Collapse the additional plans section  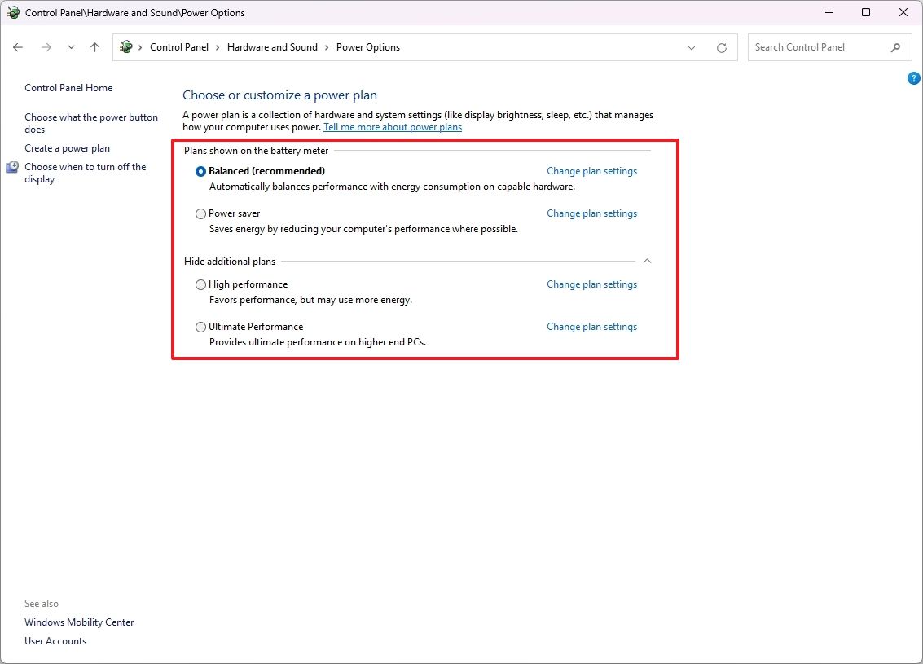[647, 261]
